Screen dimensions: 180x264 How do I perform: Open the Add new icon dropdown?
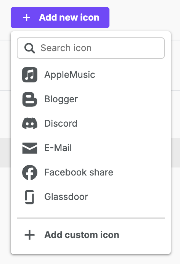tap(60, 18)
